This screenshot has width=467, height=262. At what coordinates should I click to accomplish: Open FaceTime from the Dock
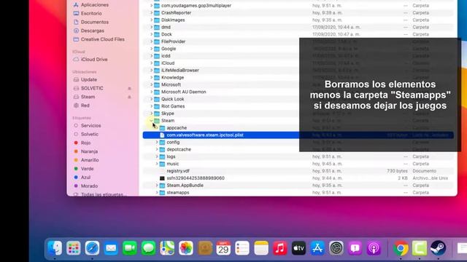(x=130, y=248)
